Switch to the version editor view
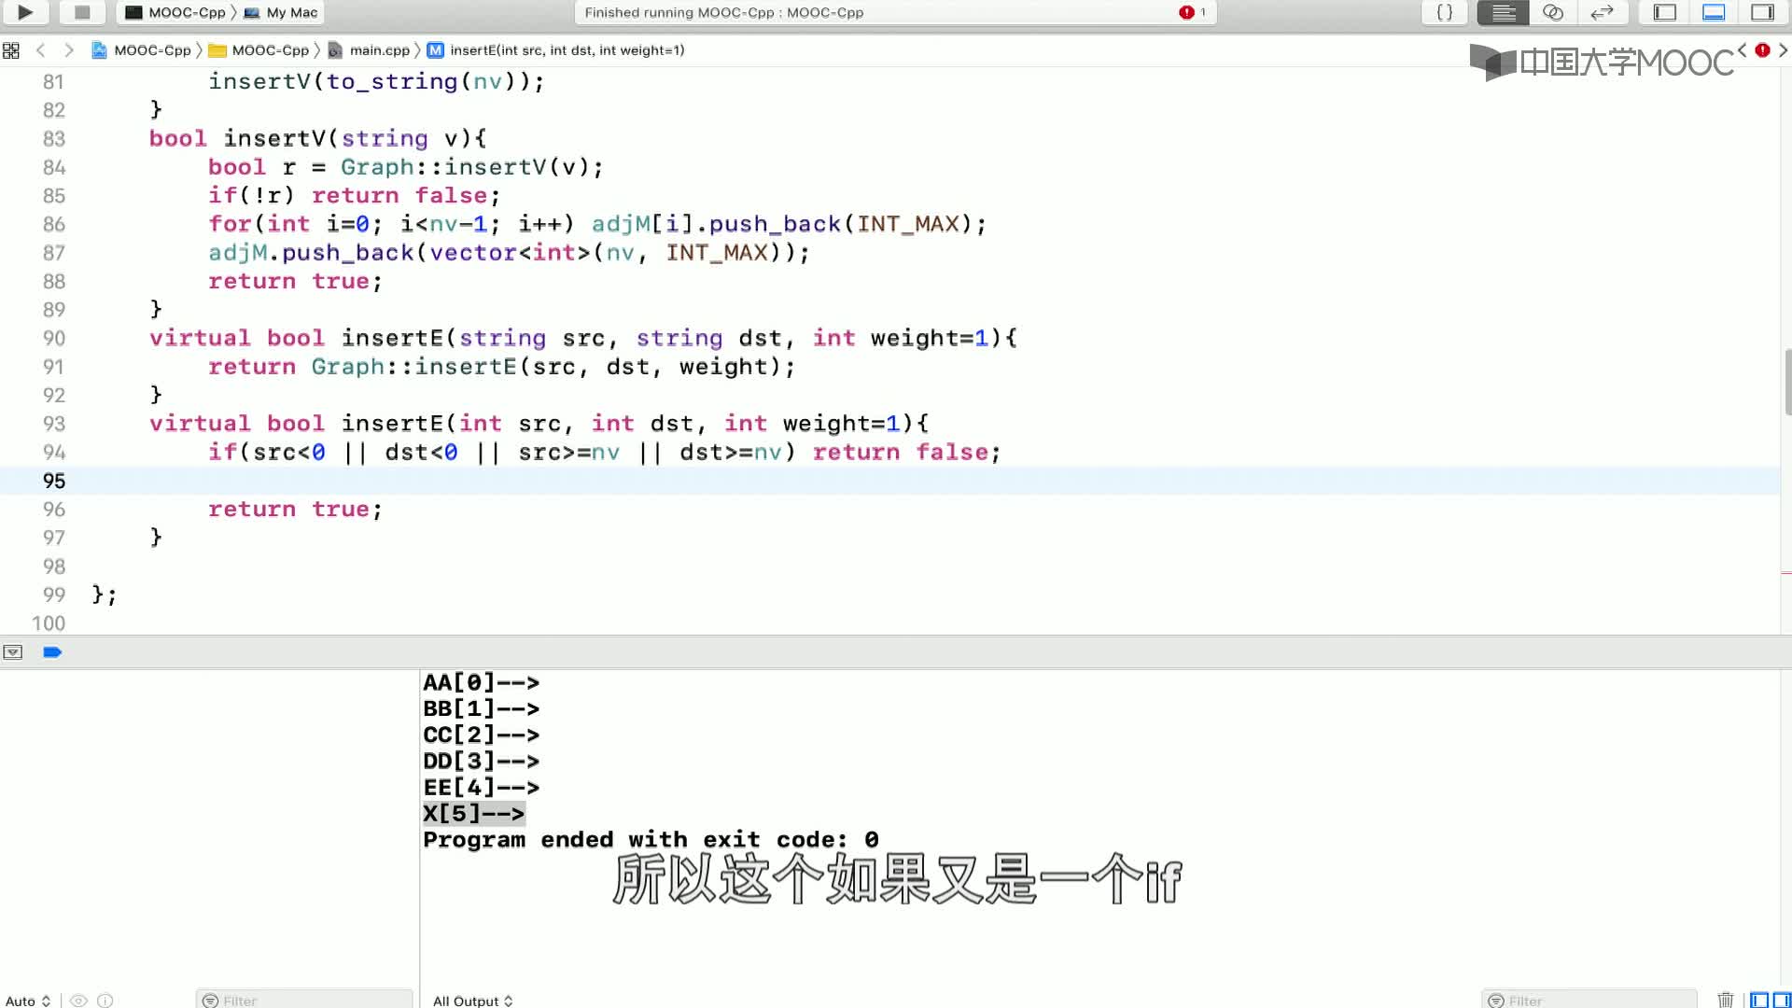1792x1008 pixels. click(x=1602, y=12)
